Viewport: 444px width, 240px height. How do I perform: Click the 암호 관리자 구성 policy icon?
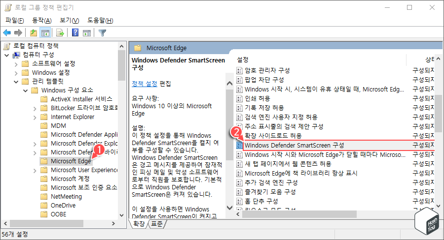point(240,70)
